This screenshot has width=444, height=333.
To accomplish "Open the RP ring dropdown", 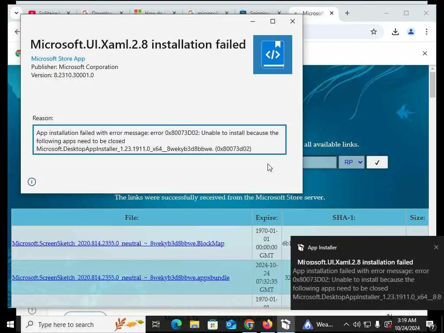I will click(x=352, y=162).
